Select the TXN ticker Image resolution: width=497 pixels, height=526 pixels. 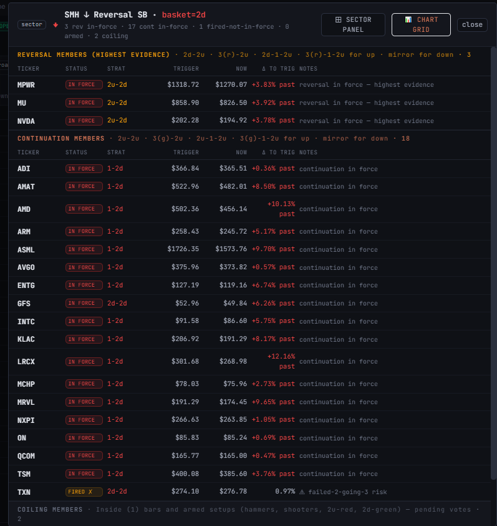[24, 492]
